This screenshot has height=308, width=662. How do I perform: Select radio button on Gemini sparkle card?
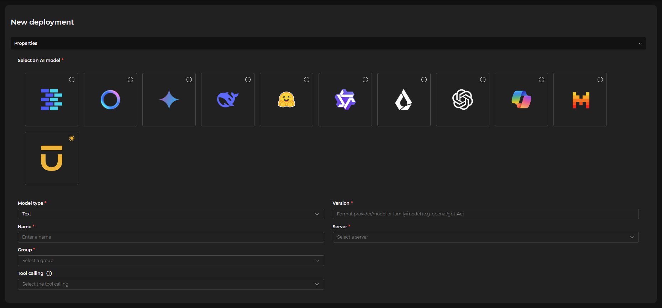tap(189, 80)
